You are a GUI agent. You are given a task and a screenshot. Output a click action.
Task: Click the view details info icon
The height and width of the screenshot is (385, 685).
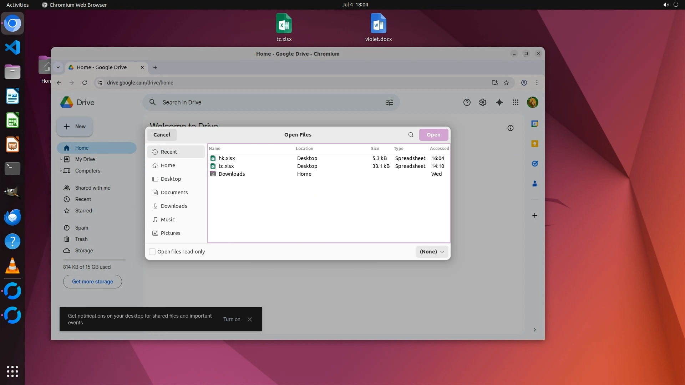pos(510,128)
